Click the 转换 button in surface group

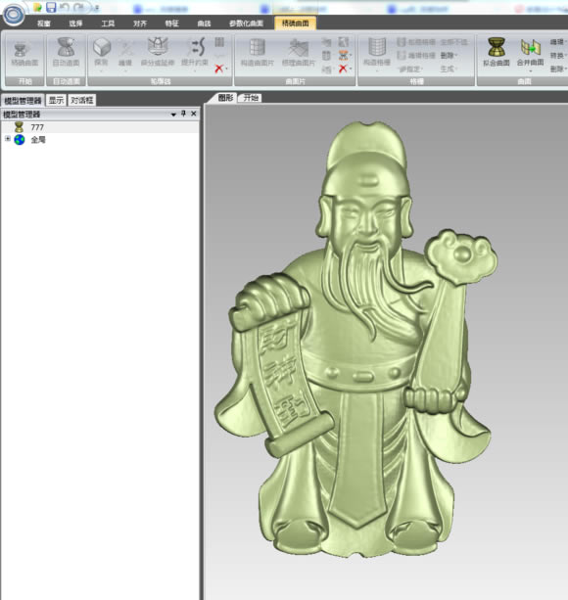coord(558,56)
